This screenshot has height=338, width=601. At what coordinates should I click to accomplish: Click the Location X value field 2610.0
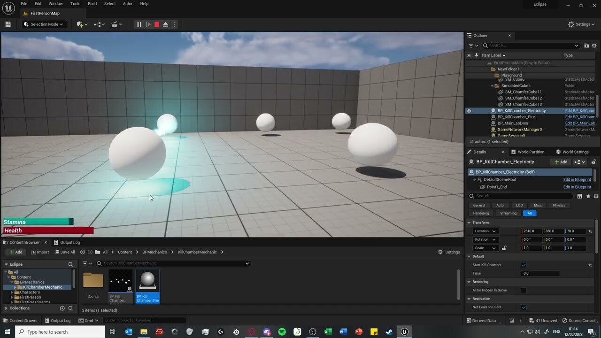point(532,231)
